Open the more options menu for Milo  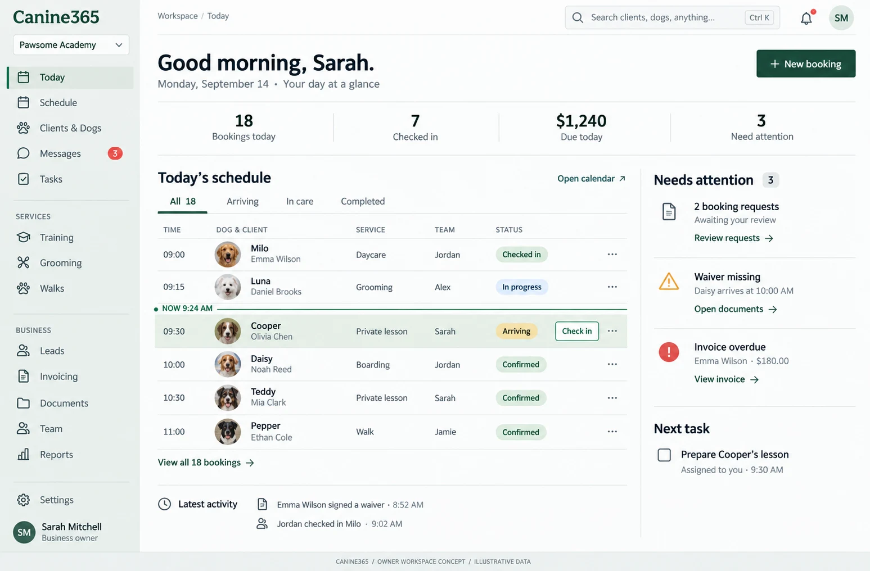coord(612,254)
